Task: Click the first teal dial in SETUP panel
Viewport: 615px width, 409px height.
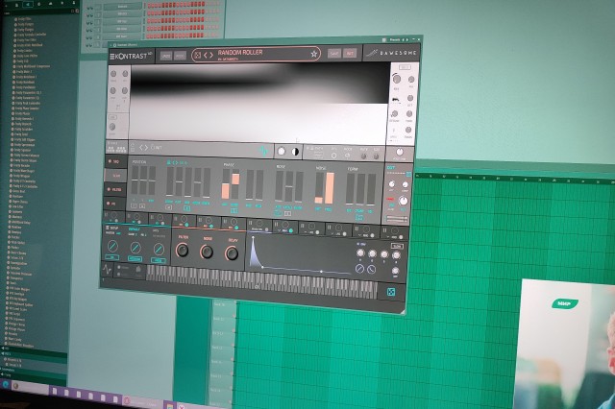Action: pos(112,246)
